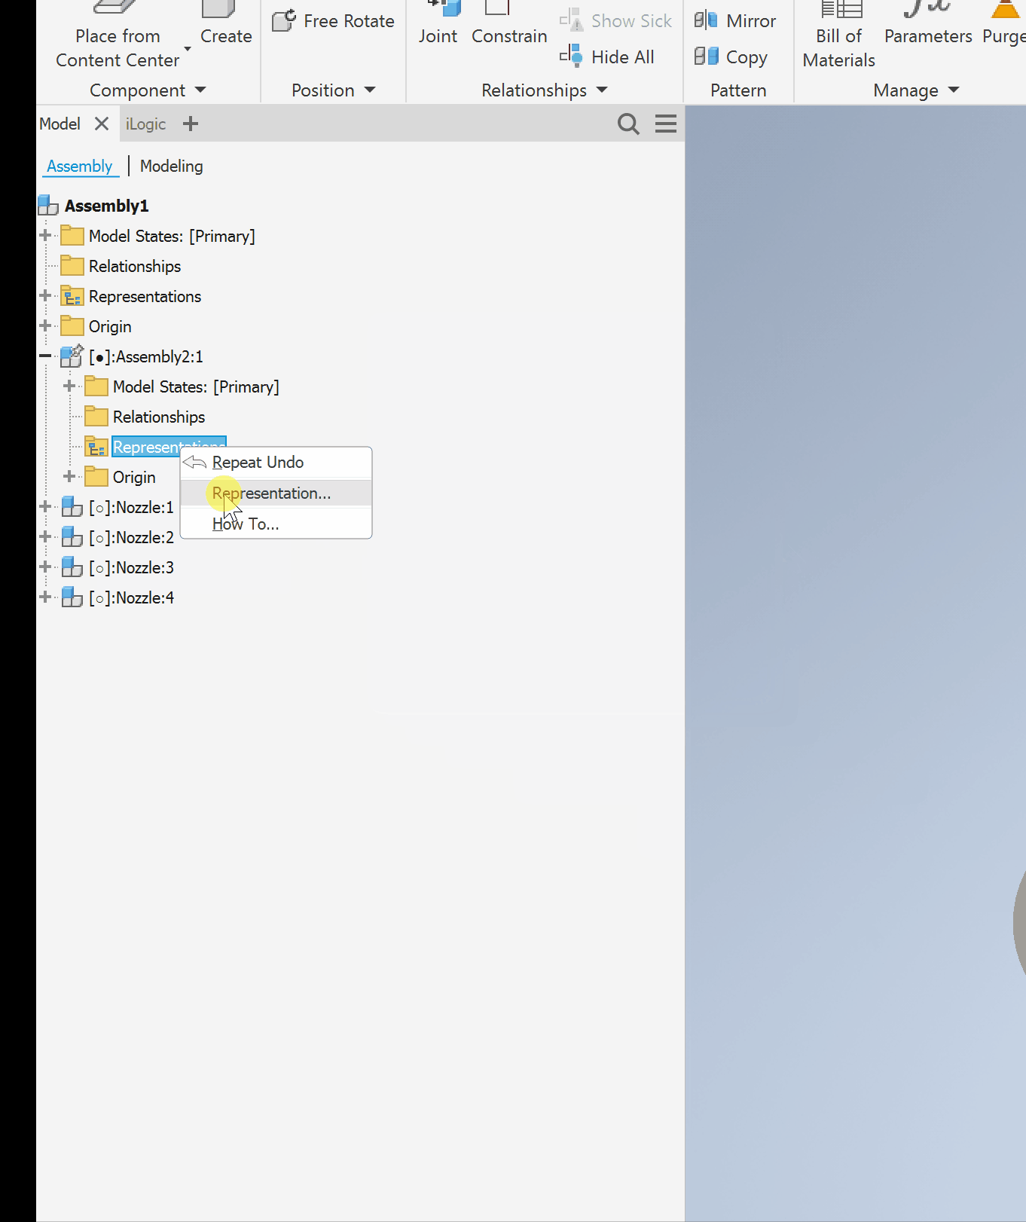Choose How To... from context menu

pos(276,524)
